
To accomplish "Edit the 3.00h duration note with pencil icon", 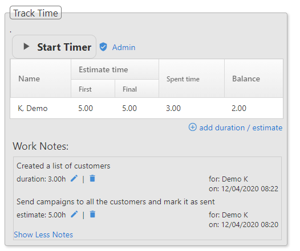I will tap(74, 179).
